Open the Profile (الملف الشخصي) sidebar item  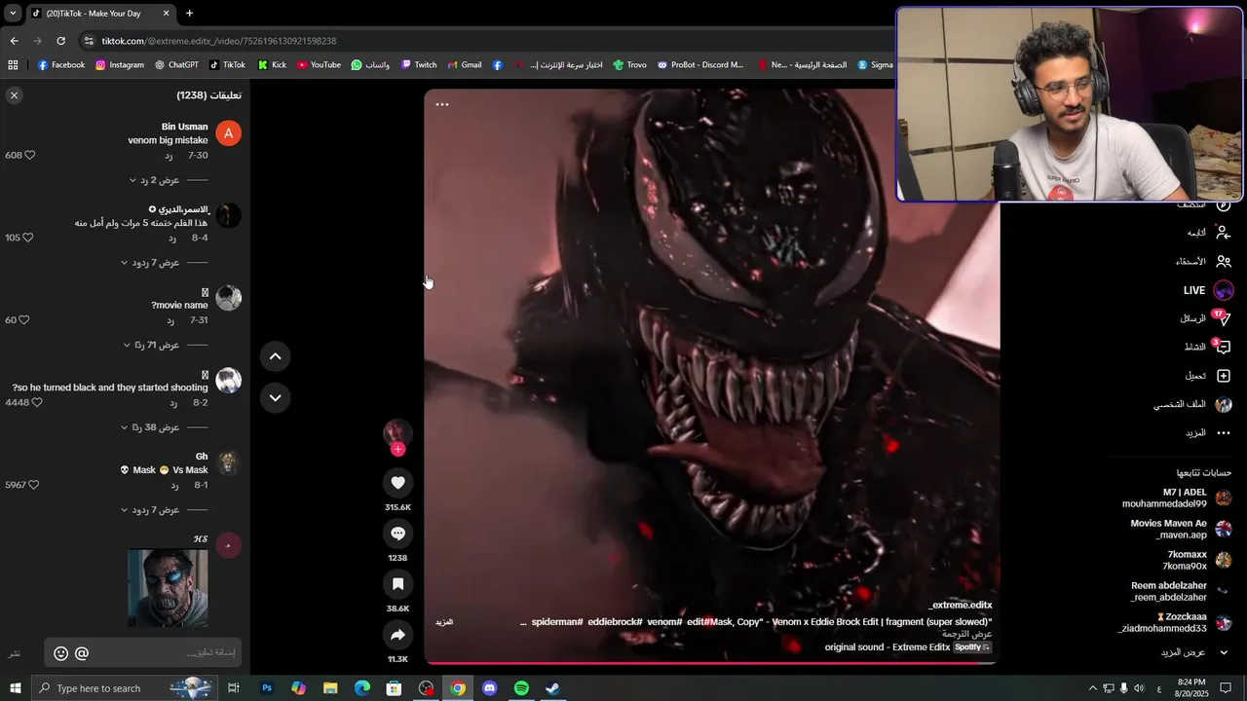(1192, 404)
